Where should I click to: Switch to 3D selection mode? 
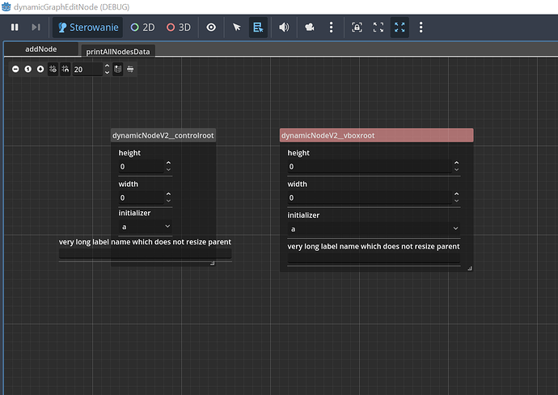pos(179,27)
